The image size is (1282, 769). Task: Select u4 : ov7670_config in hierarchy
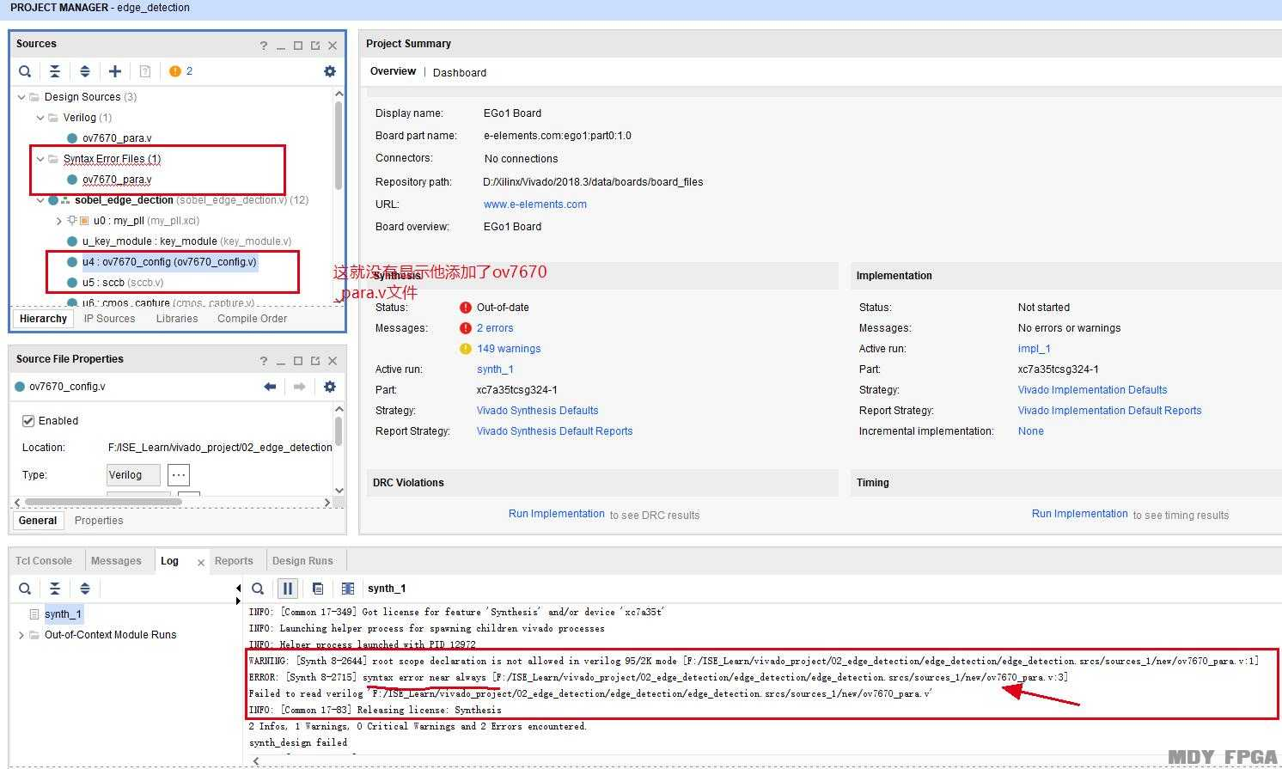pyautogui.click(x=169, y=262)
